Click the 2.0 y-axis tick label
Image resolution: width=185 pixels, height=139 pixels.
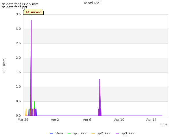[x=18, y=58]
